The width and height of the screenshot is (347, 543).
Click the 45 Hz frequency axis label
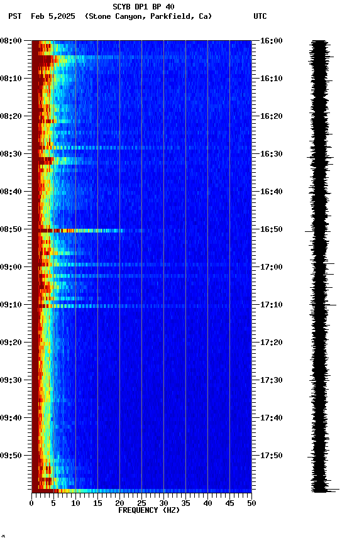click(229, 503)
